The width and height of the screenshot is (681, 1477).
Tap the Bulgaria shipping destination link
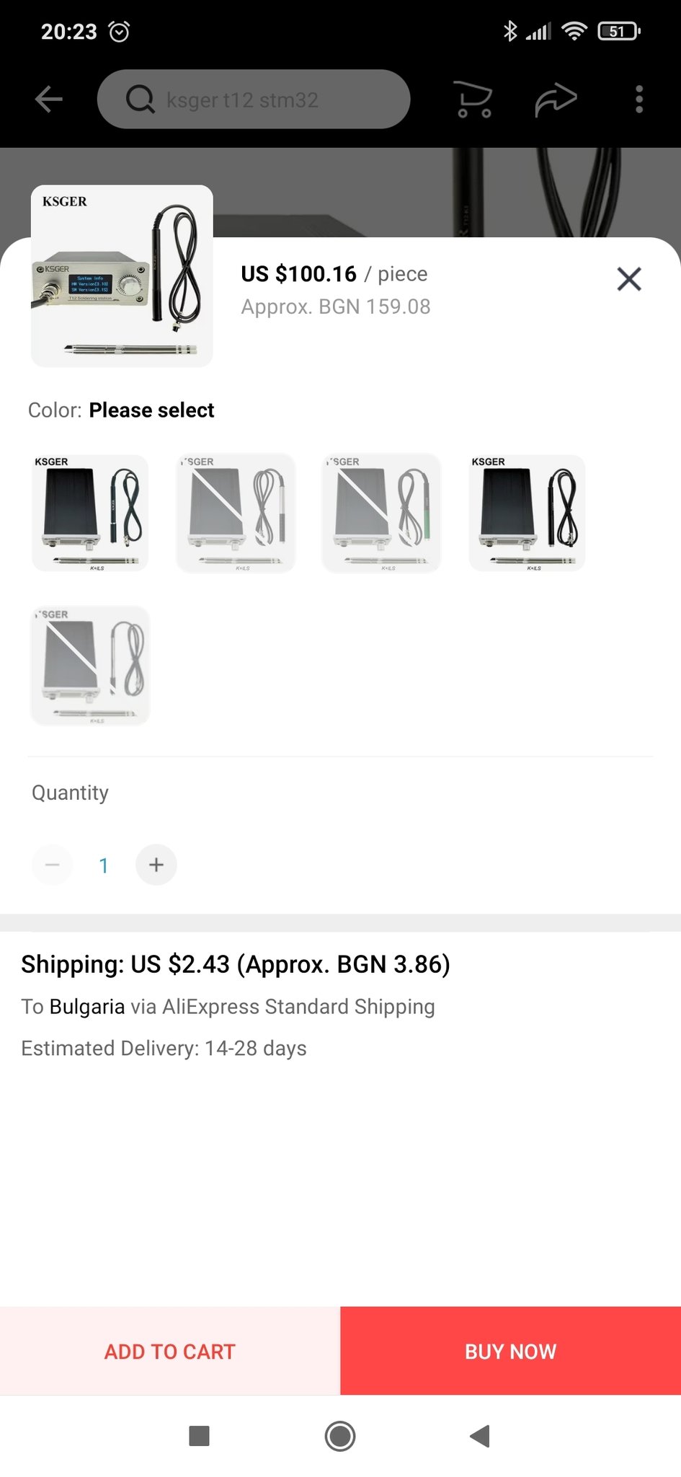point(87,1007)
